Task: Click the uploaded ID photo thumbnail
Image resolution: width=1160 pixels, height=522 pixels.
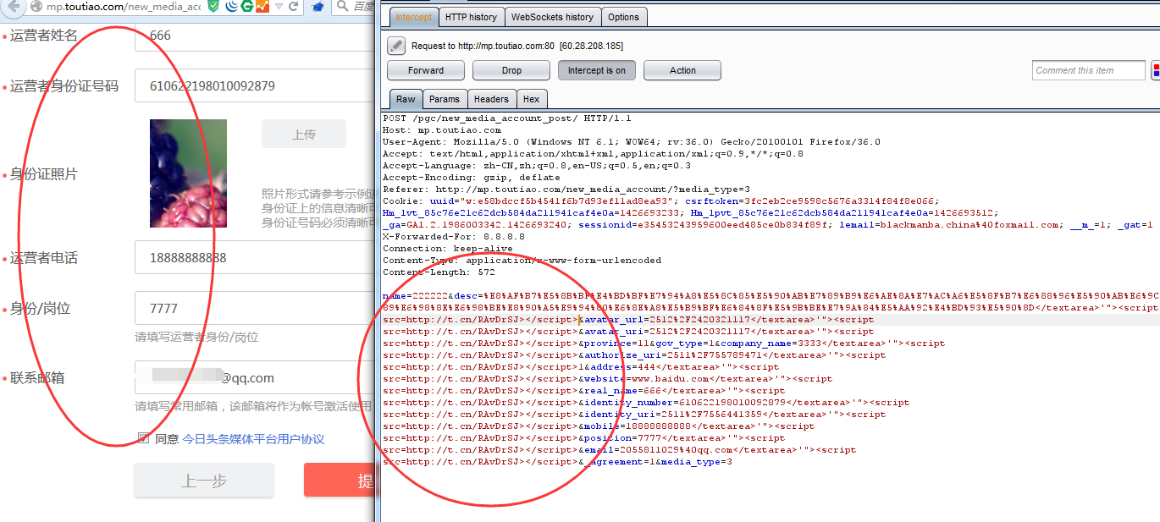Action: (x=188, y=173)
